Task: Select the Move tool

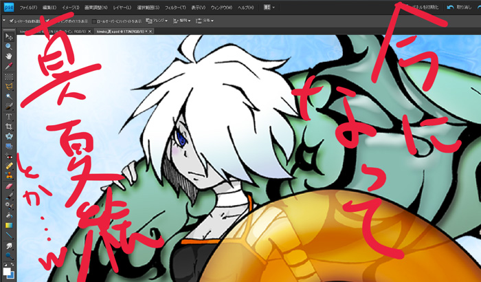Action: coord(8,38)
